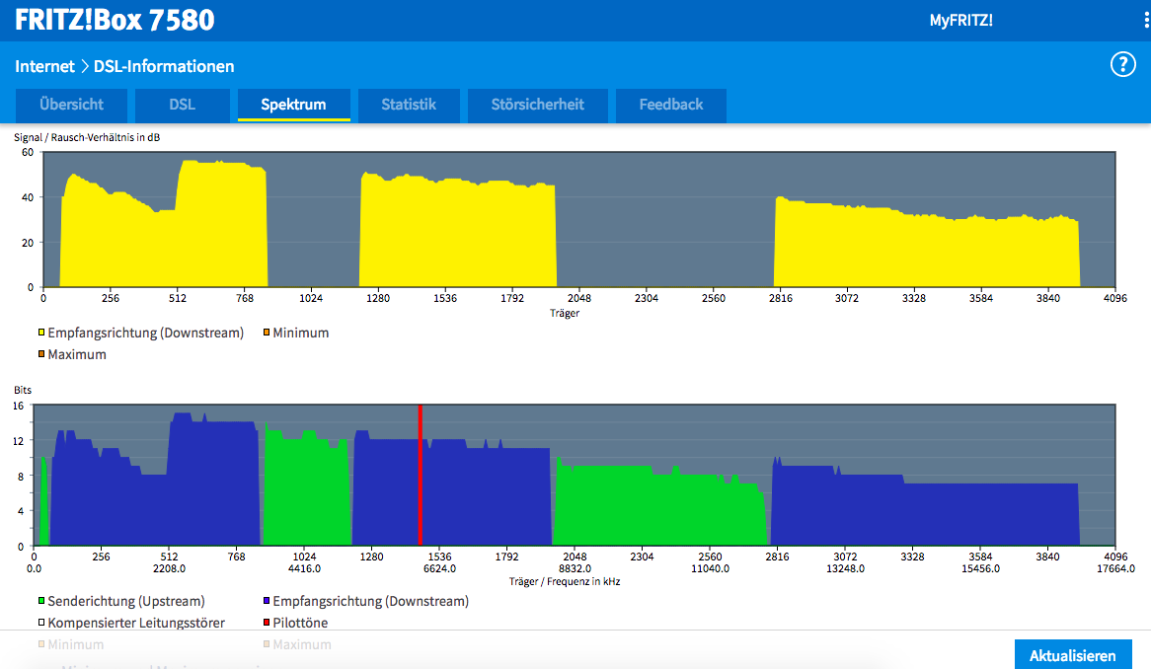The height and width of the screenshot is (669, 1151).
Task: Click the FRITZ!Box 7580 logo title
Action: [x=115, y=20]
